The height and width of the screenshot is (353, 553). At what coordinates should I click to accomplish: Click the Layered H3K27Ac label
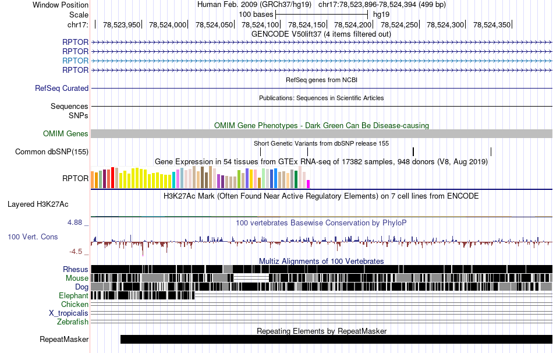pyautogui.click(x=38, y=204)
